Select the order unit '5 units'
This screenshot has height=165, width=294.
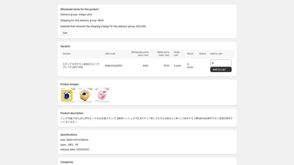(x=177, y=66)
